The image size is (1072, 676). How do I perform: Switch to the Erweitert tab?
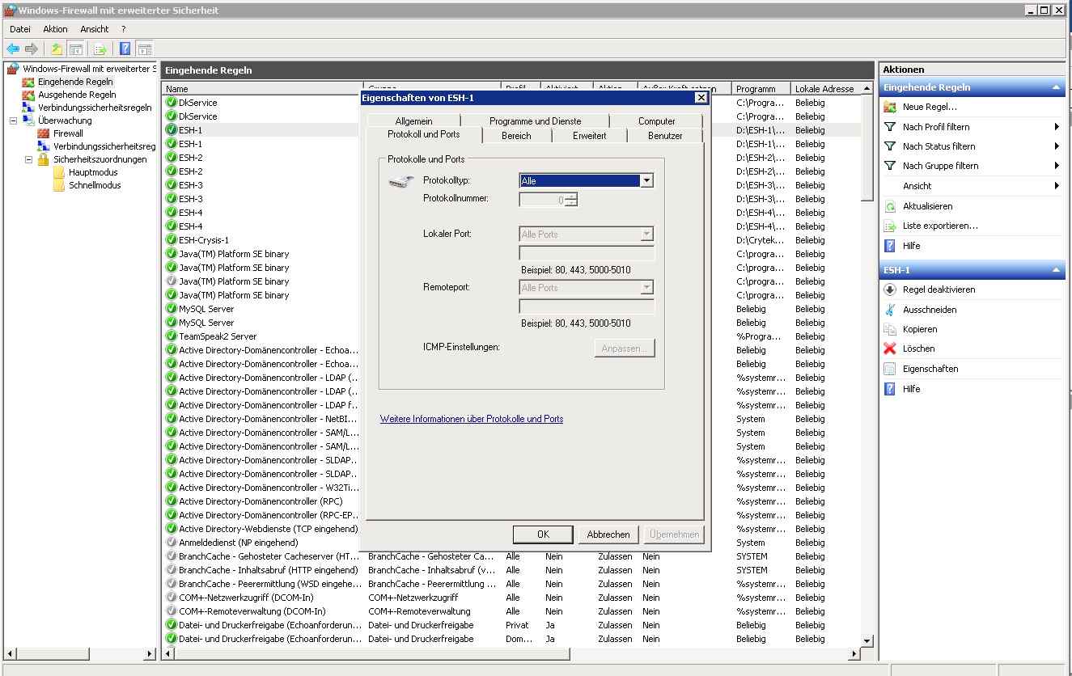[590, 136]
